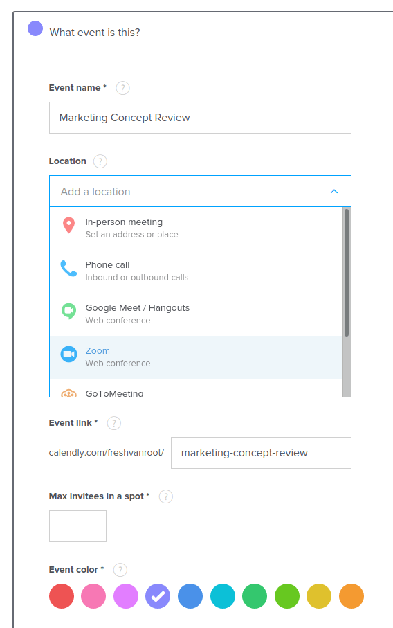Click the In-person meeting pin icon
The image size is (393, 628).
tap(68, 225)
